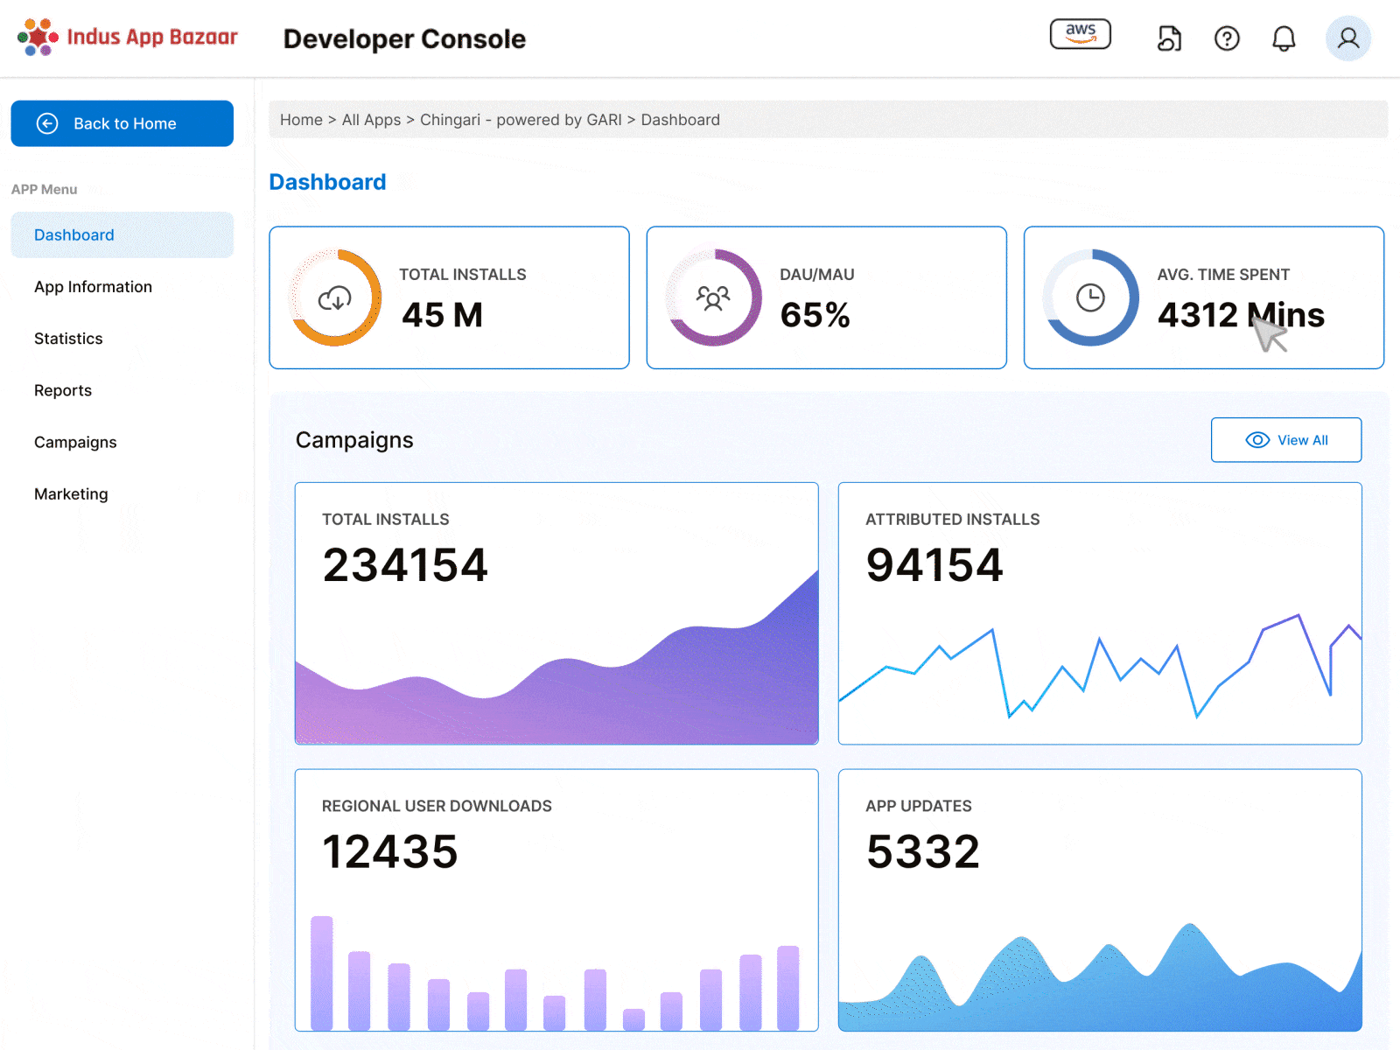Open App Information menu item
This screenshot has height=1050, width=1400.
(x=93, y=287)
